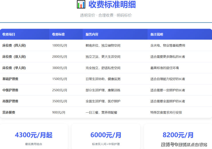Select the 床位费（四人间） row label
Screen dimensions: 212x149
(x=14, y=45)
